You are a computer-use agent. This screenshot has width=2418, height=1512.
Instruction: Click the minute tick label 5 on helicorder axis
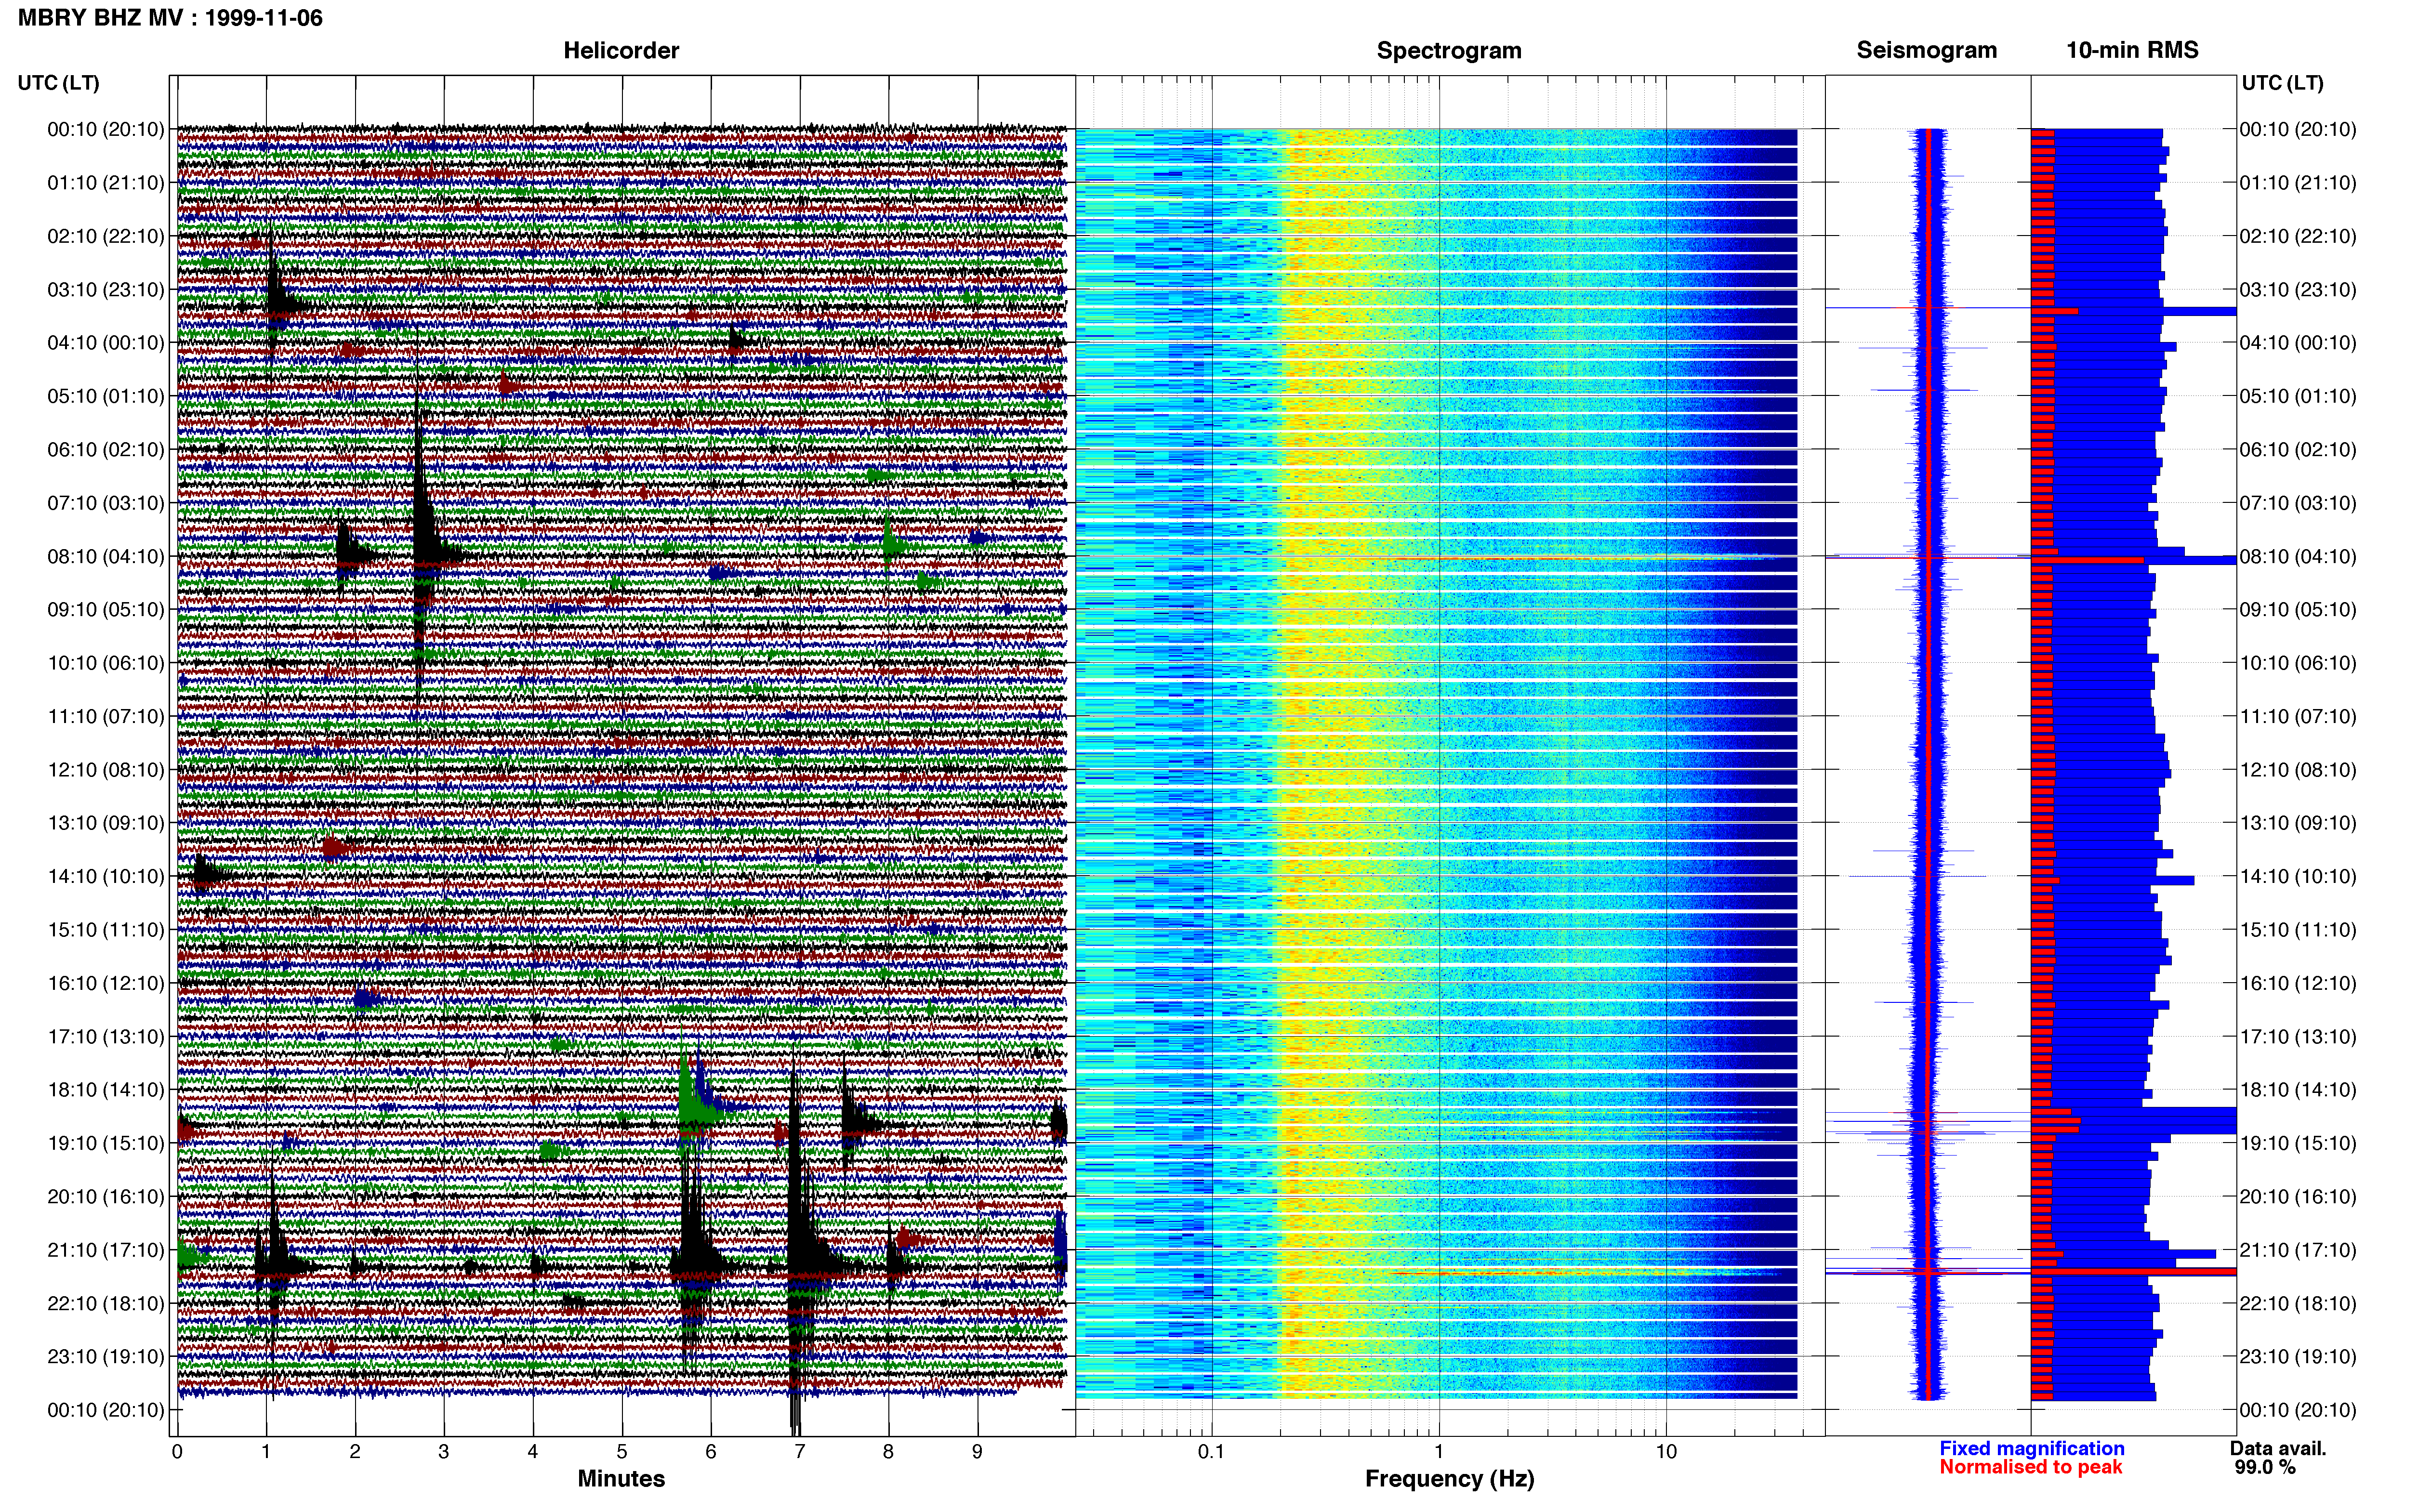coord(622,1452)
